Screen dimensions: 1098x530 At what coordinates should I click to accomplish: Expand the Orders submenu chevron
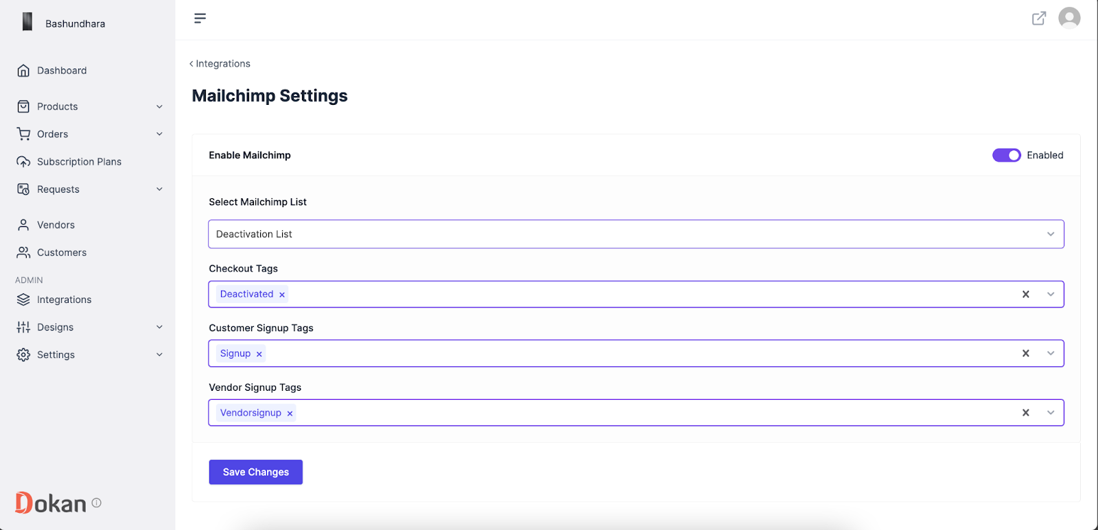coord(159,134)
